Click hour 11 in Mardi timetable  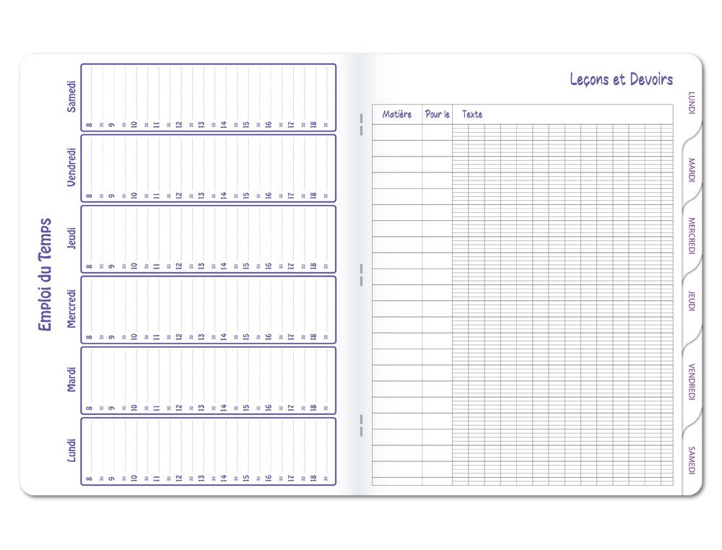(x=157, y=407)
